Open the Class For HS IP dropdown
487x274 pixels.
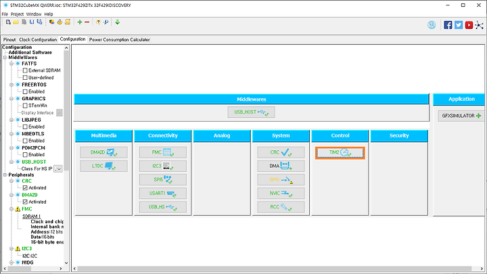tap(58, 168)
